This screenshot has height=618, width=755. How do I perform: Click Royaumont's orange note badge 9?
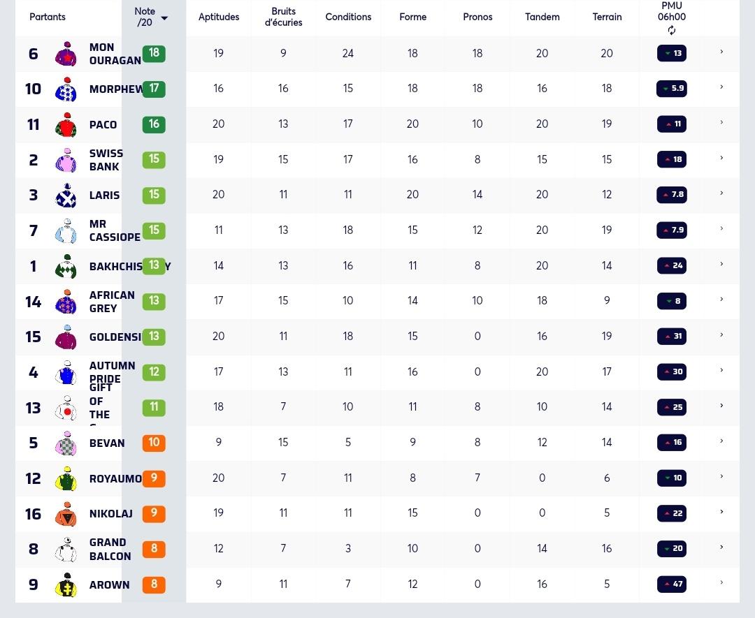[154, 478]
